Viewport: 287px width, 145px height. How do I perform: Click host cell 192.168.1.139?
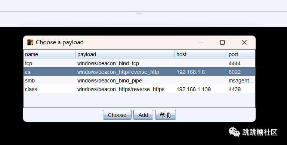194,89
